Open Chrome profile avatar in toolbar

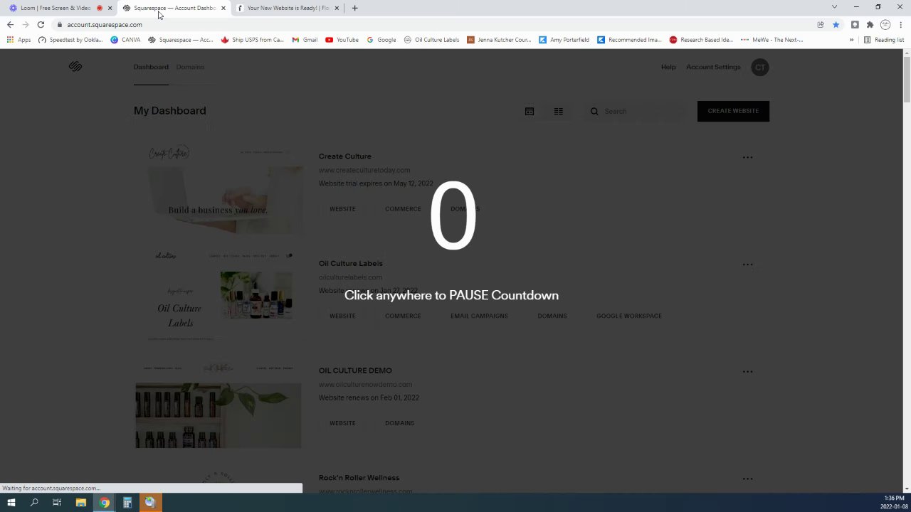(x=885, y=24)
